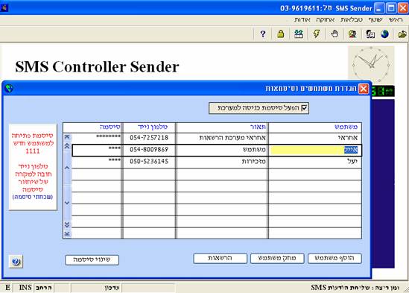Go down one row with down chevron

tap(67, 203)
